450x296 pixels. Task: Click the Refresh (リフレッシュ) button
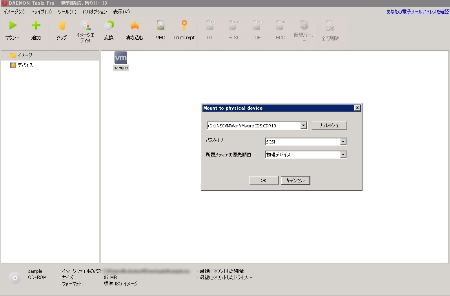tap(329, 125)
